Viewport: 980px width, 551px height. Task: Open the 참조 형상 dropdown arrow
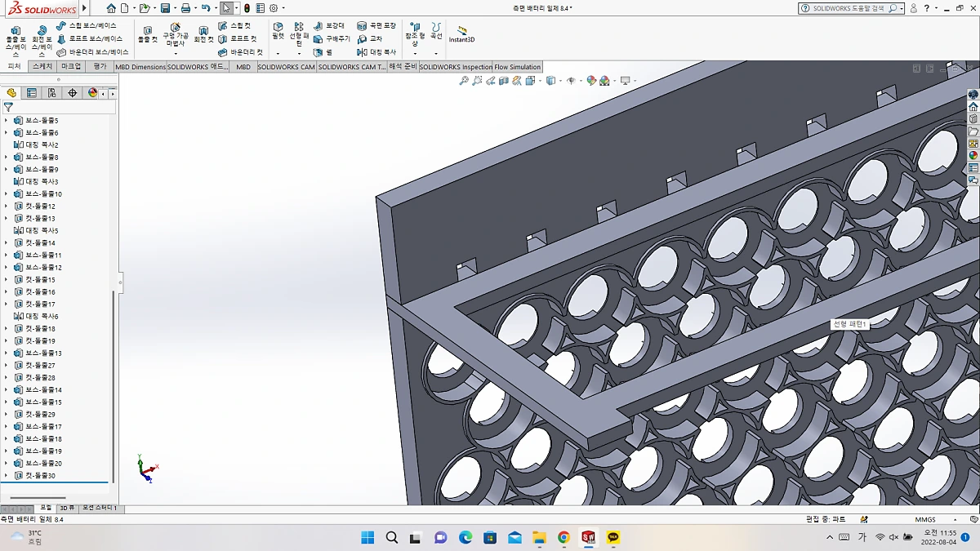pyautogui.click(x=415, y=54)
